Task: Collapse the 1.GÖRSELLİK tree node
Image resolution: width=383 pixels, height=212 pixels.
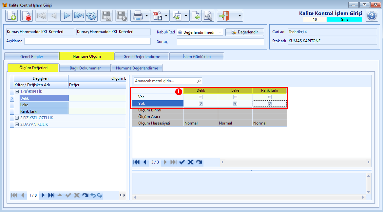Action: [17, 92]
